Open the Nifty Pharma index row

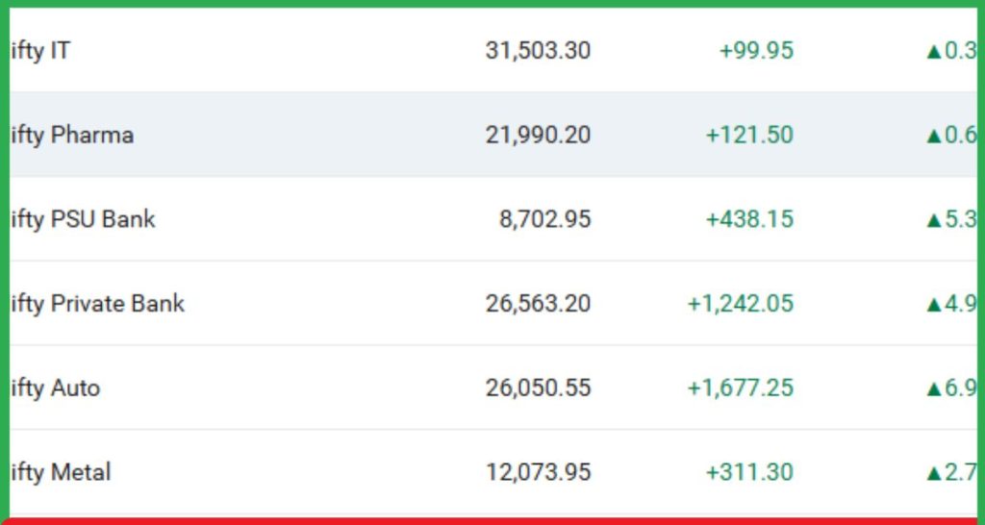click(72, 135)
